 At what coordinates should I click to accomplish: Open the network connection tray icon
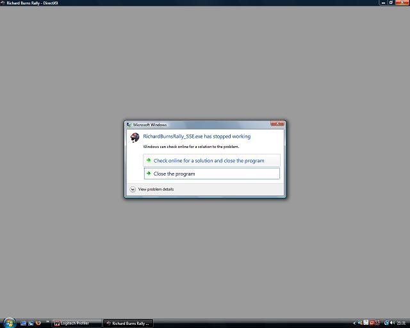tap(386, 323)
